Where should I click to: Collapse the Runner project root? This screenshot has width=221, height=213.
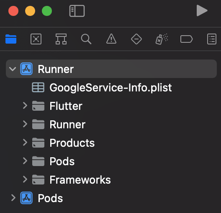(13, 69)
